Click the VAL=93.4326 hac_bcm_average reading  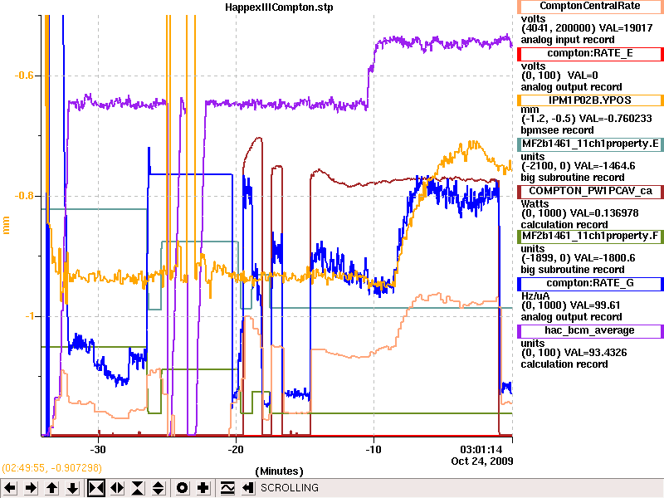pyautogui.click(x=598, y=353)
